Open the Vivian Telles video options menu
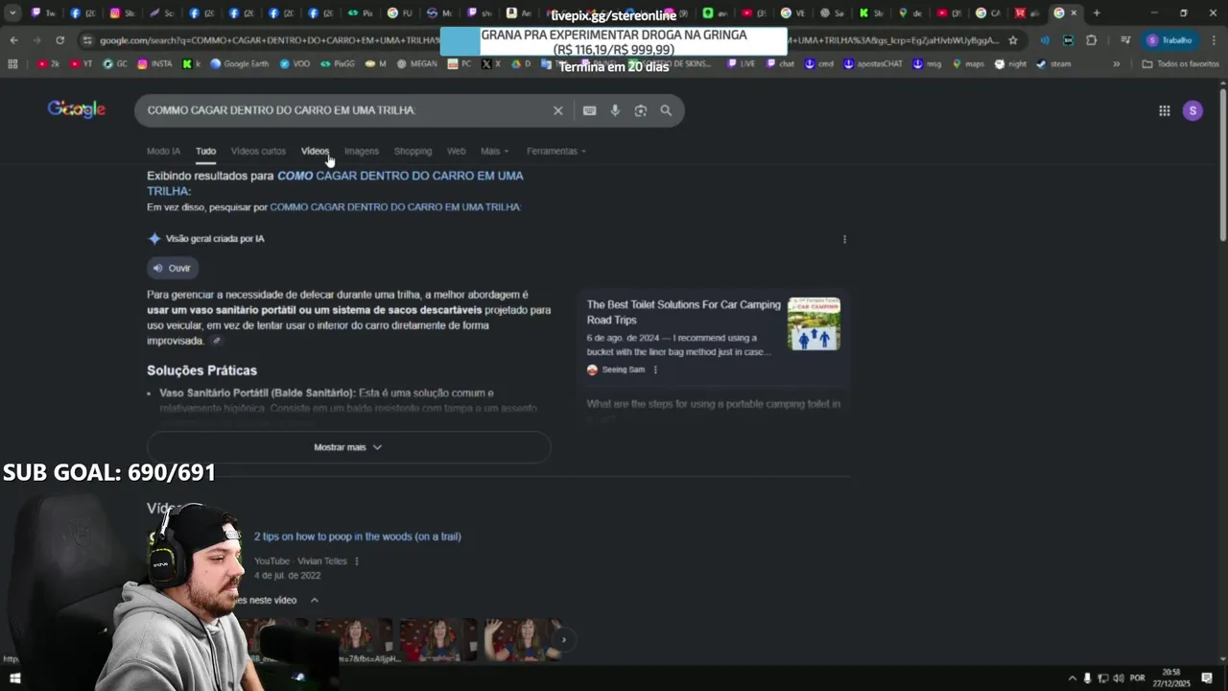 [356, 561]
